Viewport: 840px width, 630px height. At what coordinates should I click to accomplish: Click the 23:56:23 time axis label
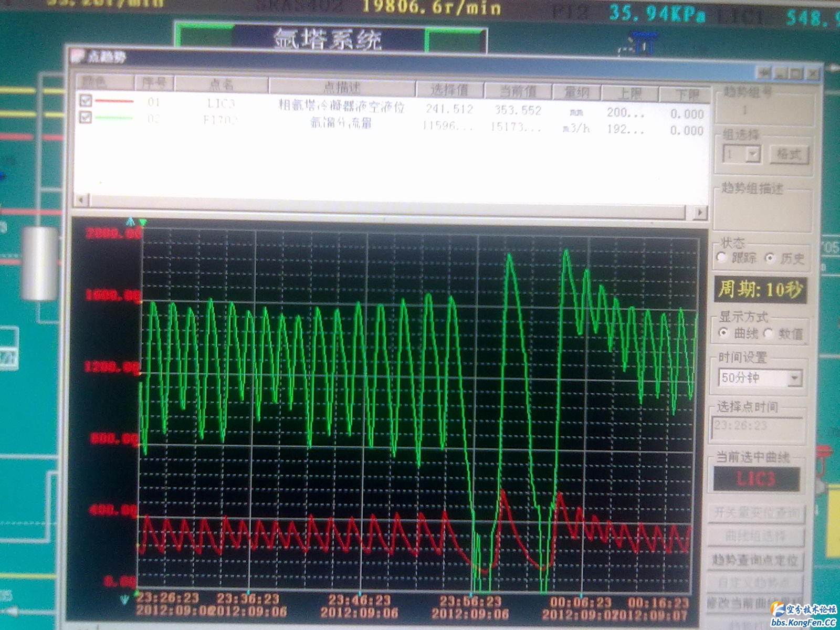coord(470,601)
